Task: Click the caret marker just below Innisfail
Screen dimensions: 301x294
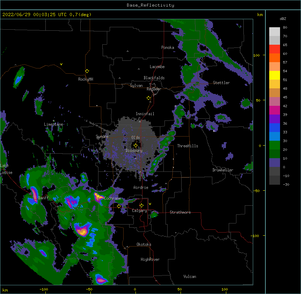Action: pos(140,122)
